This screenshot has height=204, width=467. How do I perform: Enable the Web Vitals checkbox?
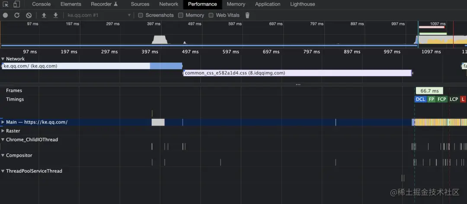(211, 15)
